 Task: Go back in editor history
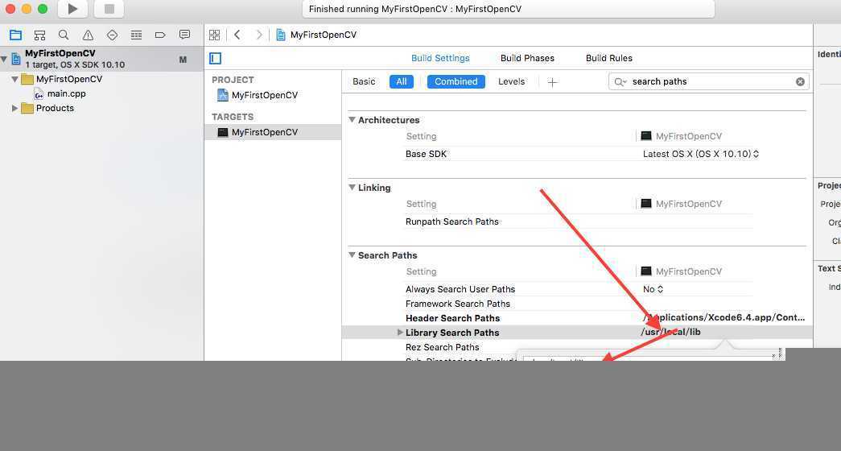[x=237, y=35]
